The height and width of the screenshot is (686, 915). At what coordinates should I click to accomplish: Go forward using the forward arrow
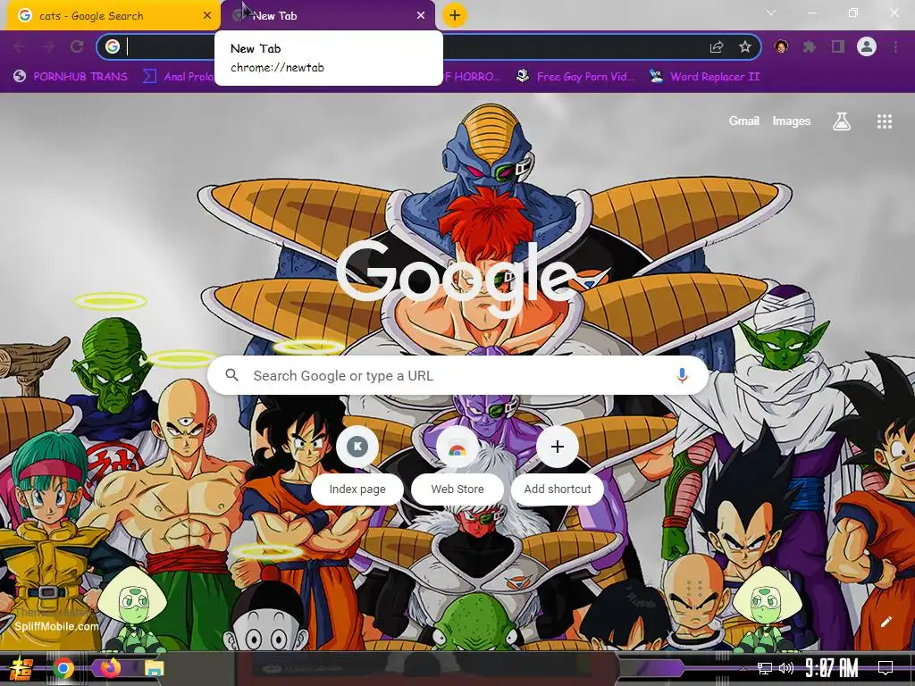click(48, 46)
